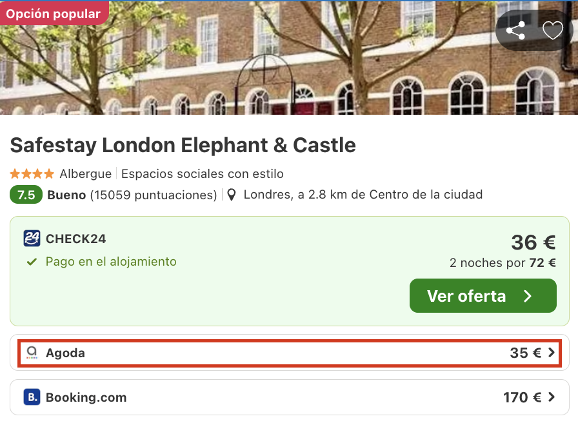Click the Espacios sociales con estilo text

203,173
